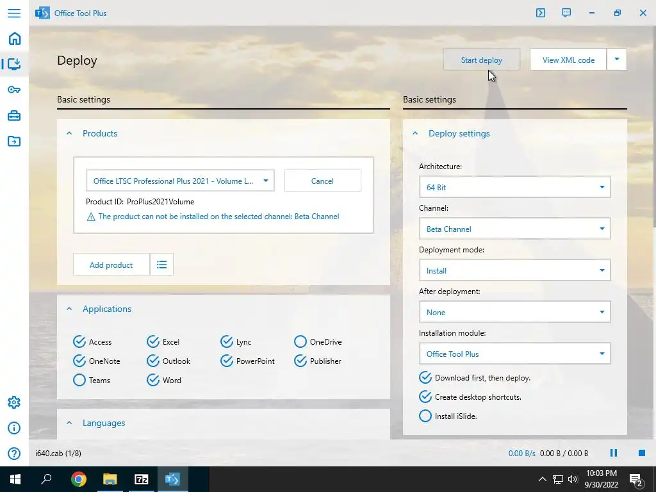Open the Channel dropdown
This screenshot has height=492, width=656.
514,229
